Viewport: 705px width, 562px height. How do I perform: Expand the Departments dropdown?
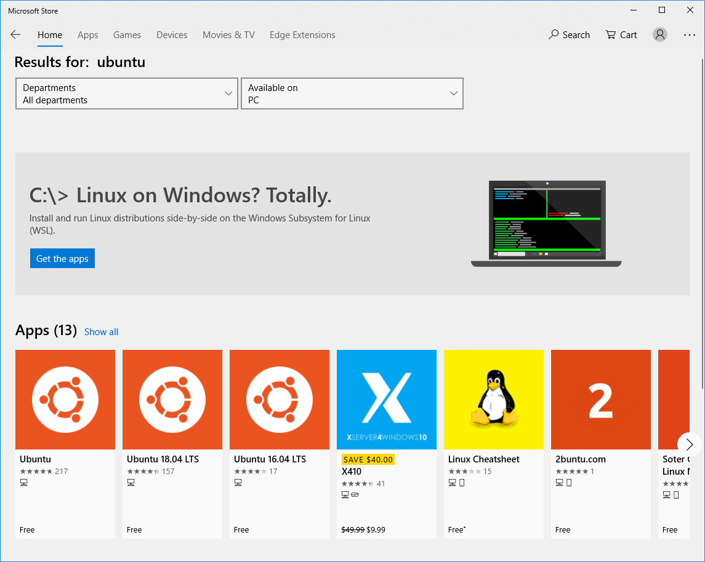tap(126, 93)
